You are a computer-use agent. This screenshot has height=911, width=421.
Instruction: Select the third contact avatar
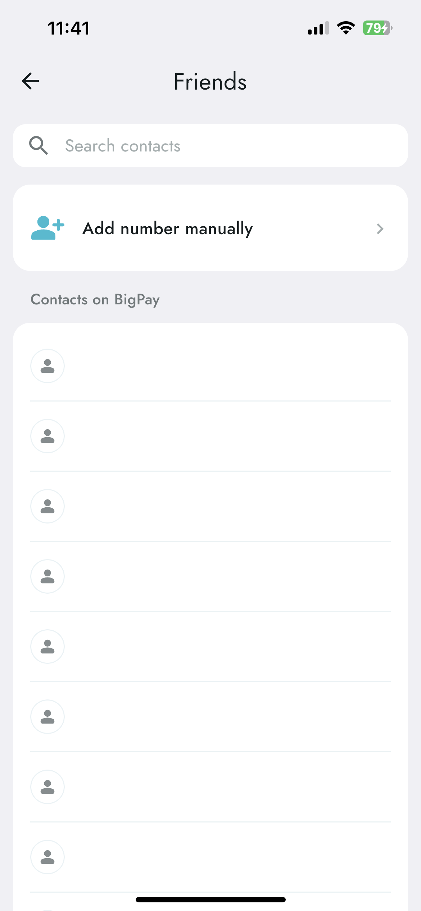(x=47, y=506)
